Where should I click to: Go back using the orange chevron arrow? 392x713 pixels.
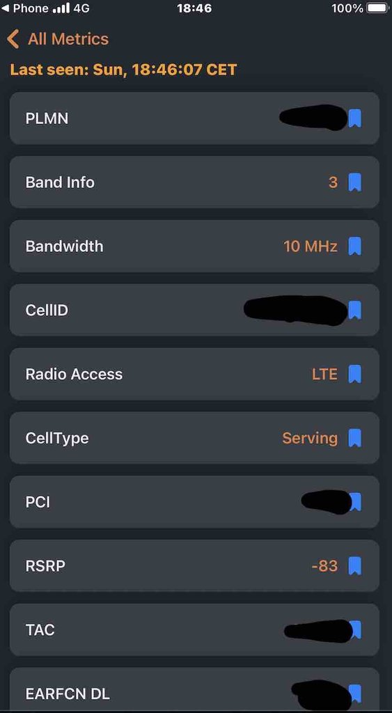coord(13,39)
